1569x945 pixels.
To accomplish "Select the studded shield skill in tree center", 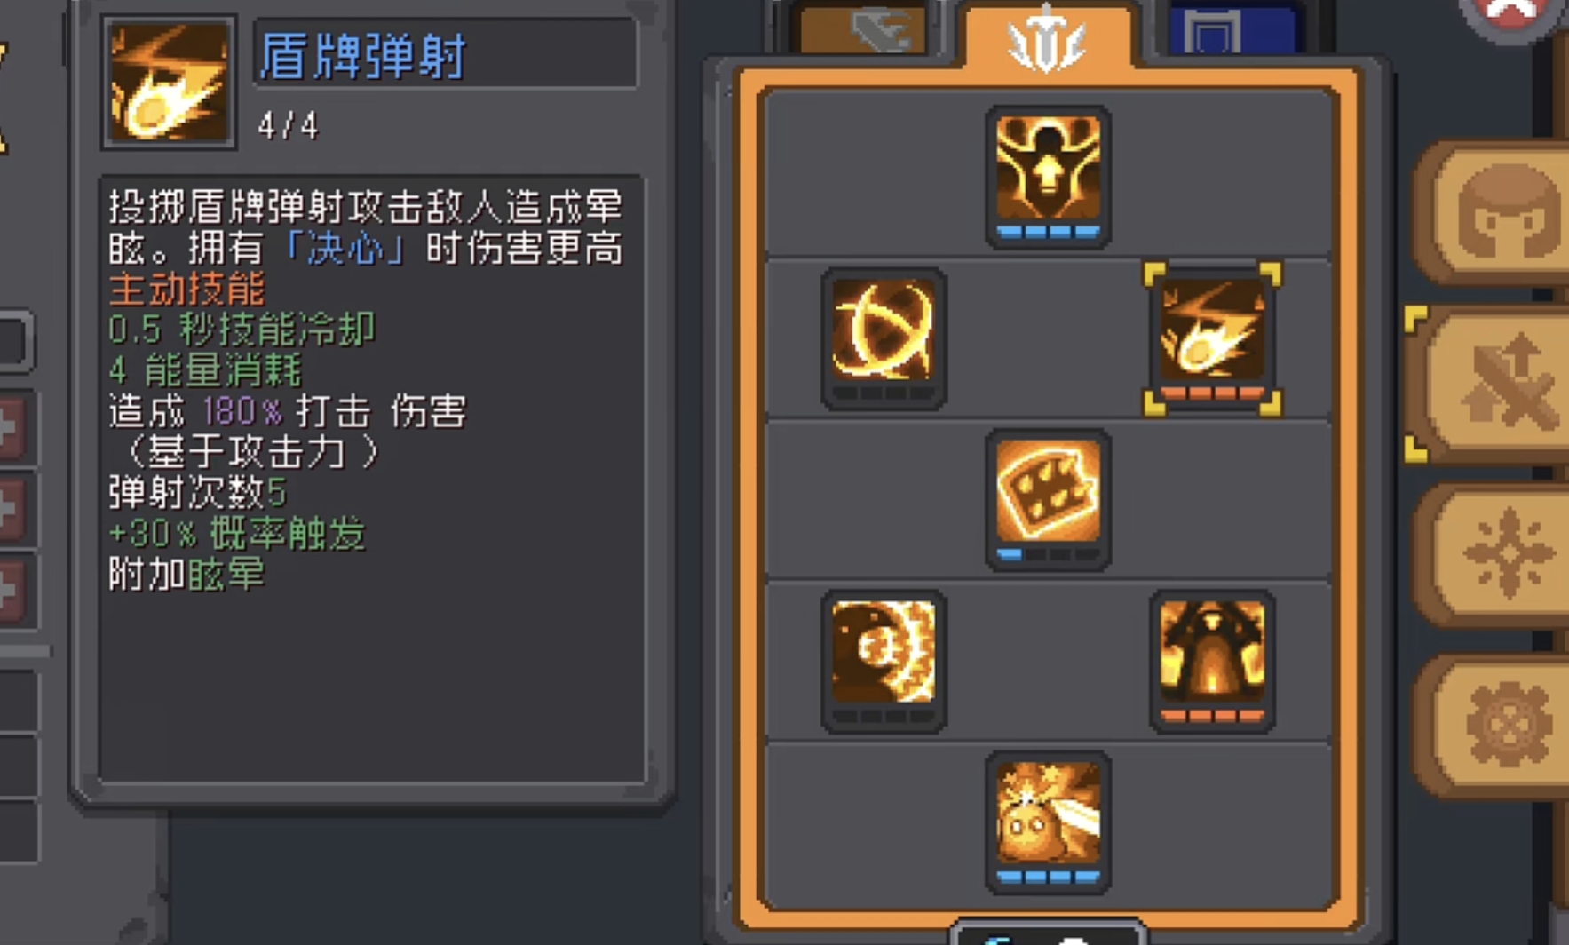I will coord(1048,499).
